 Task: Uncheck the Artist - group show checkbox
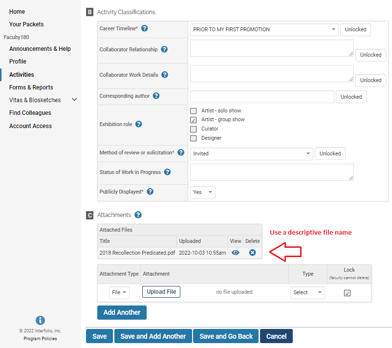(194, 120)
